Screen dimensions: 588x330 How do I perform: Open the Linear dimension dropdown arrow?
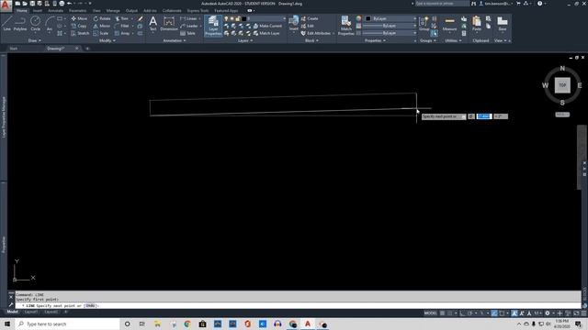200,18
